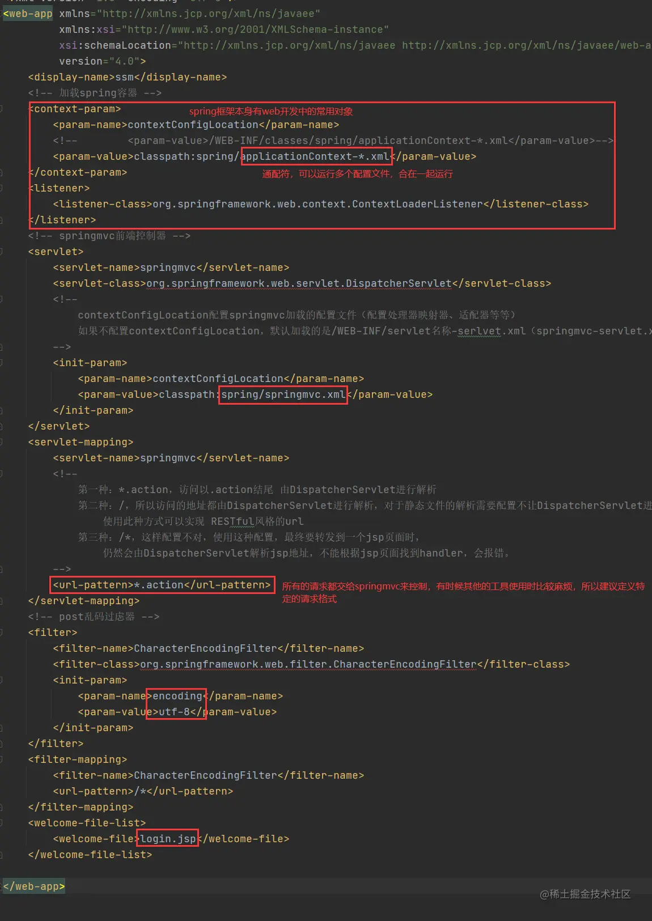Click the highlighted closing </web-app> tag
This screenshot has width=652, height=921.
(34, 886)
